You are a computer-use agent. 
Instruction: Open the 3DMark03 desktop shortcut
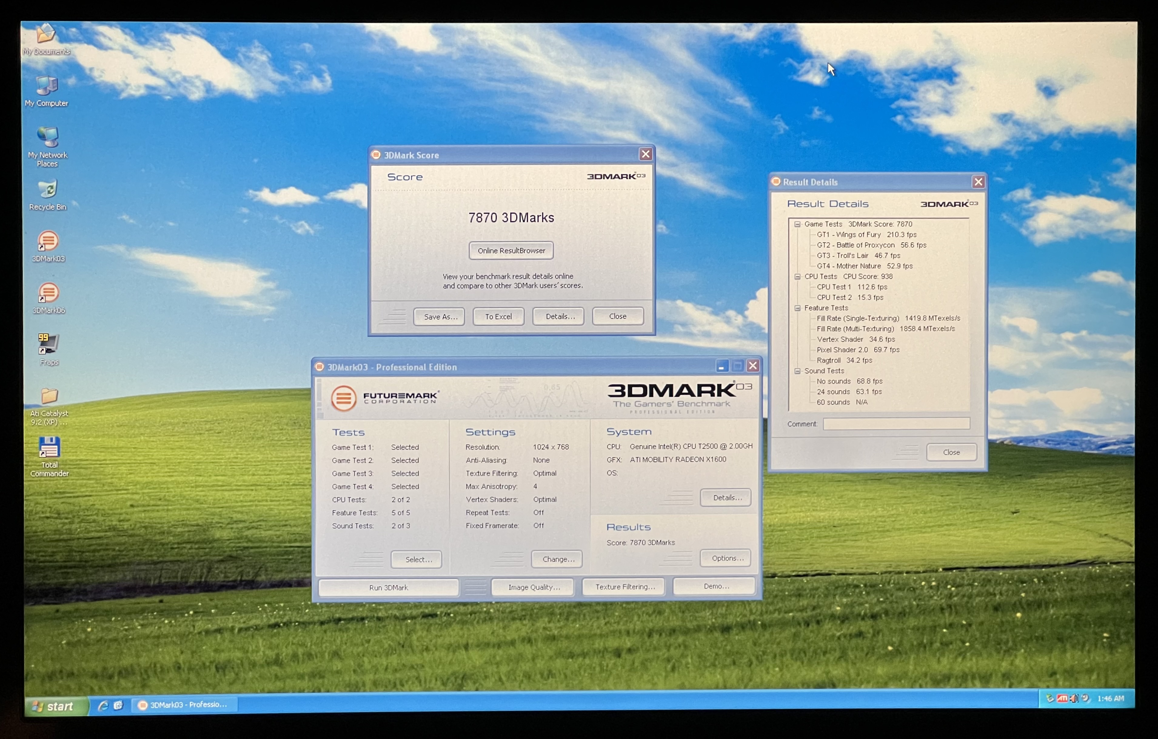pos(48,242)
